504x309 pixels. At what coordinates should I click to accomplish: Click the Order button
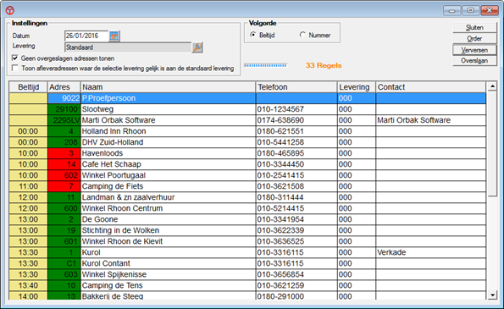tap(474, 39)
